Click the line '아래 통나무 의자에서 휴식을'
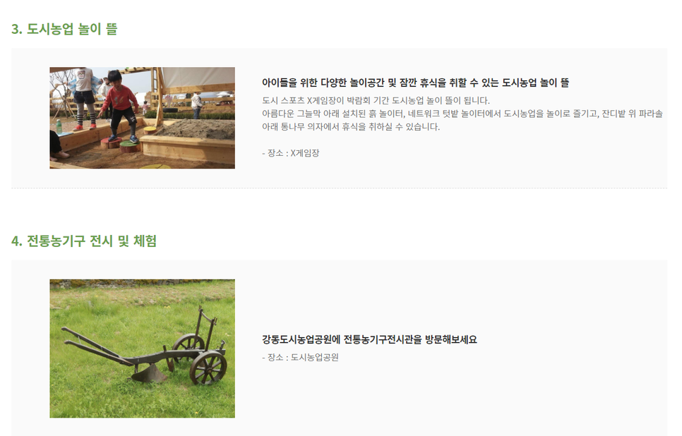682x436 pixels. [x=351, y=126]
